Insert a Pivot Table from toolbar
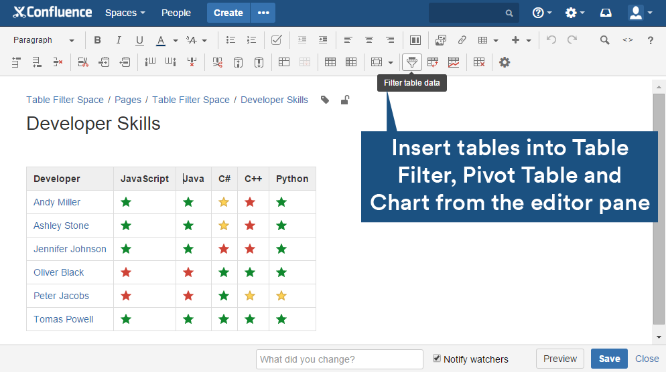The height and width of the screenshot is (372, 666). (x=433, y=62)
